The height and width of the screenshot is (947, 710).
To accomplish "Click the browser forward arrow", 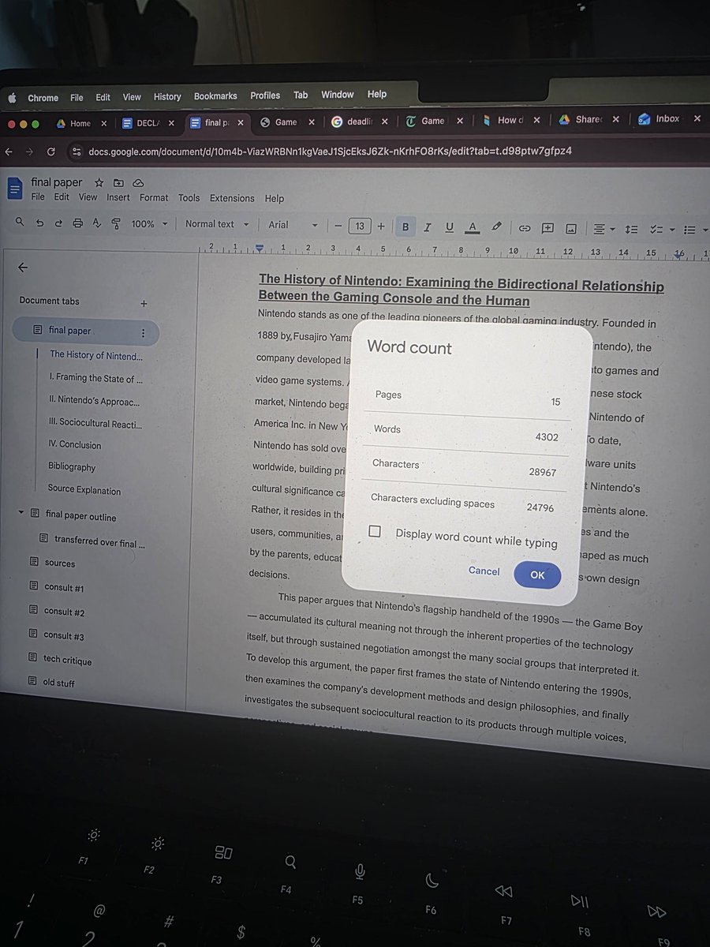I will pyautogui.click(x=30, y=151).
